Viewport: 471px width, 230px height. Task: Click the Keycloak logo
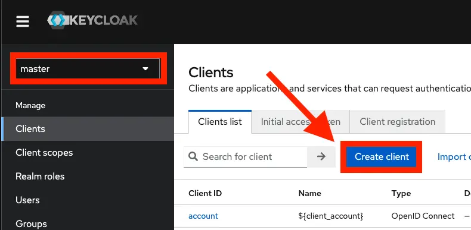point(92,20)
